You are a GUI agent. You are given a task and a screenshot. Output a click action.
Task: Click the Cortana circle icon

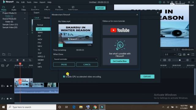(x=60, y=107)
